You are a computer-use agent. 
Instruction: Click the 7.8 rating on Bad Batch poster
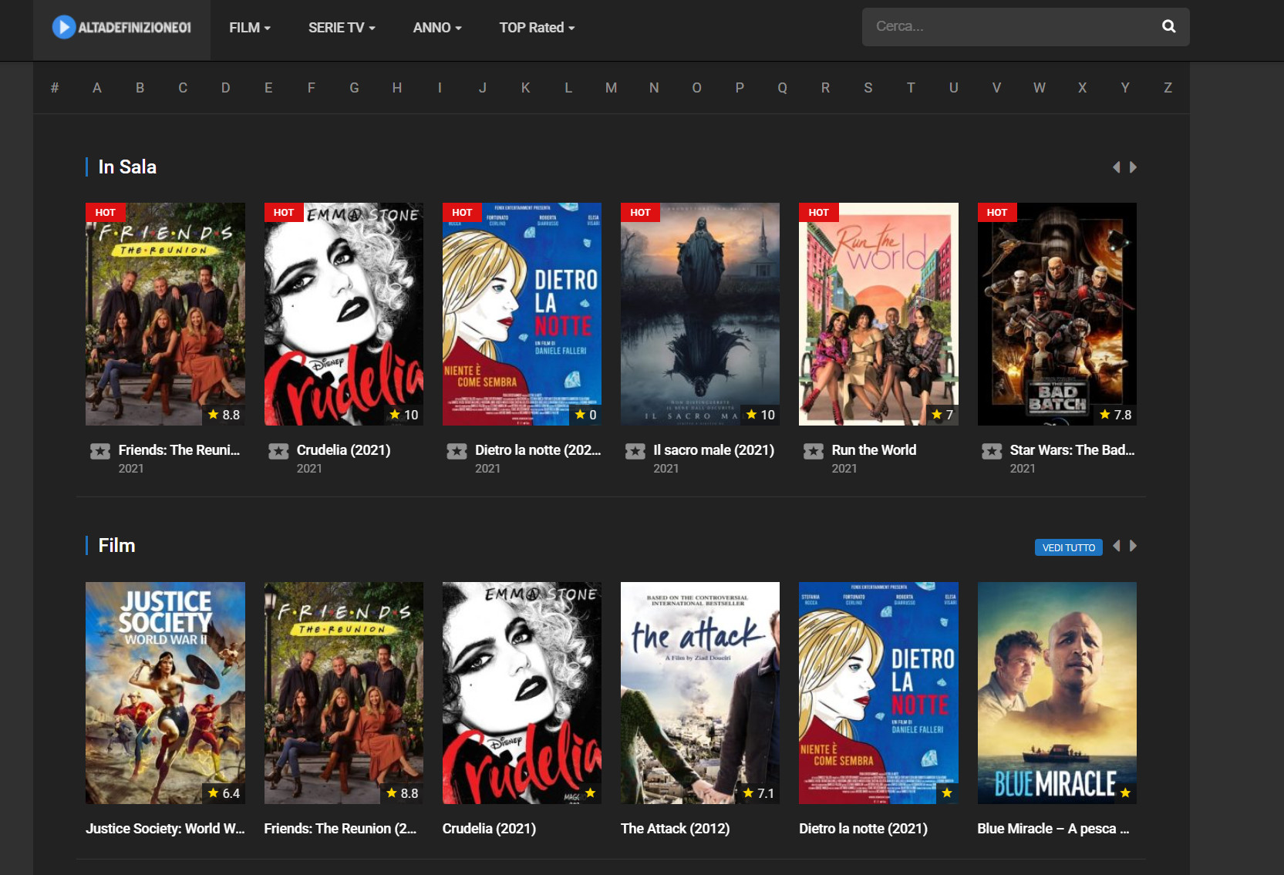point(1116,415)
